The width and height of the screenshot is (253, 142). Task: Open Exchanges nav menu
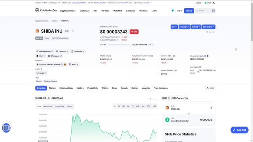click(x=85, y=11)
